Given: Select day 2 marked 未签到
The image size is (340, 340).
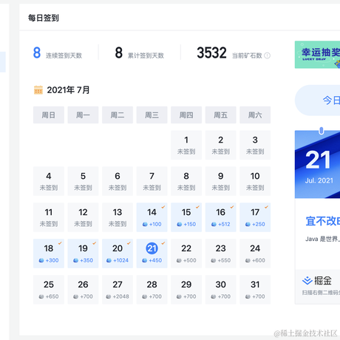Looking at the screenshot, I should pos(221,145).
